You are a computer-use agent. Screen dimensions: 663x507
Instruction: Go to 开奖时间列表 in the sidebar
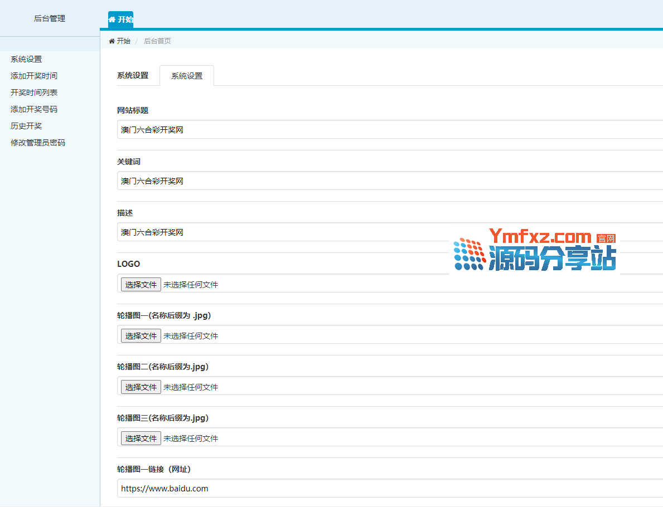[34, 92]
